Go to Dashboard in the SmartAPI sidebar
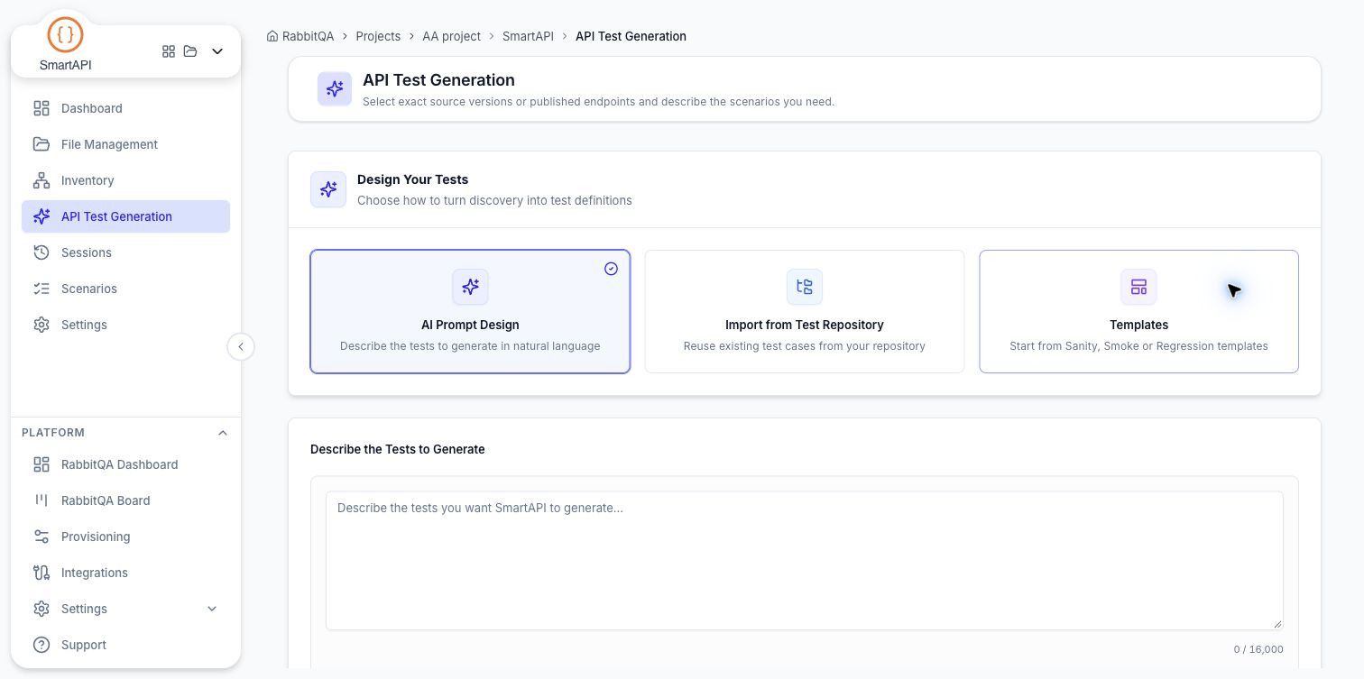 click(x=125, y=108)
